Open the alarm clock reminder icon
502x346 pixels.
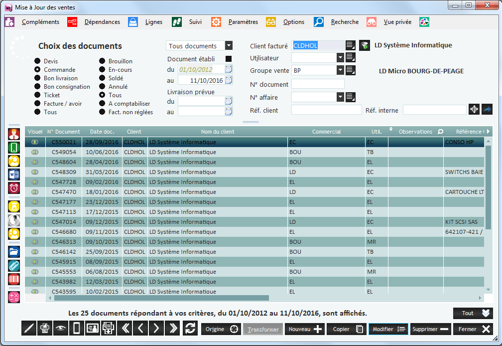tap(14, 188)
